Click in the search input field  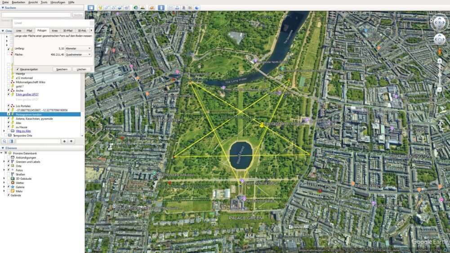coord(36,15)
